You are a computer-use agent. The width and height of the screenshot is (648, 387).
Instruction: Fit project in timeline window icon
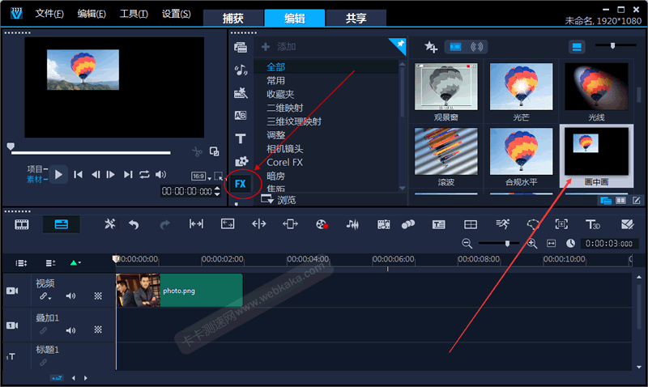[552, 243]
